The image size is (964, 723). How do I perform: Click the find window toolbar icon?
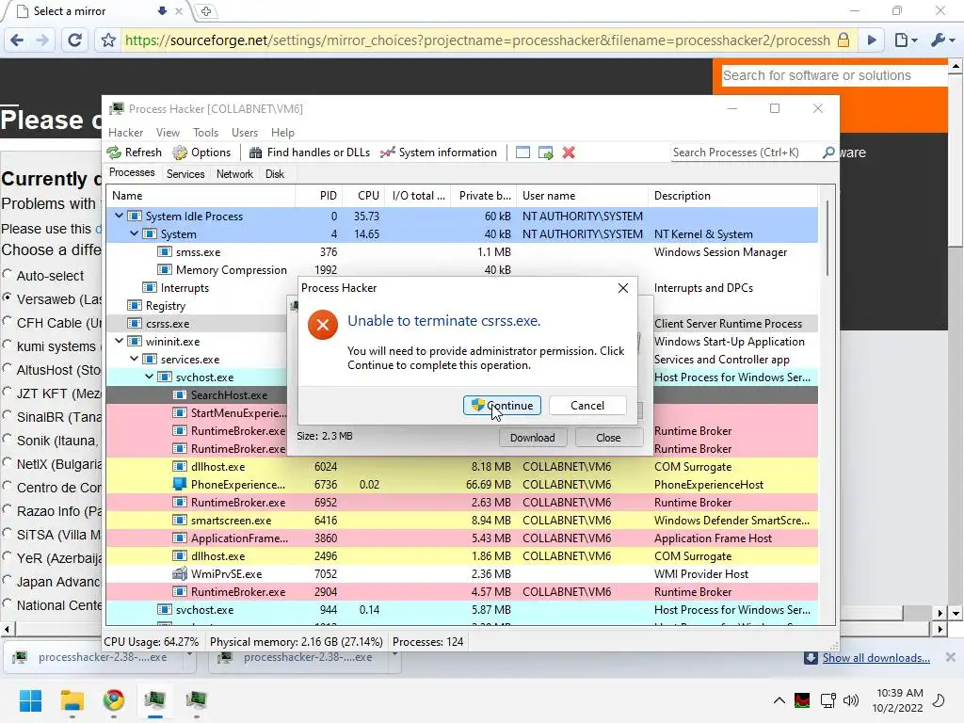522,153
